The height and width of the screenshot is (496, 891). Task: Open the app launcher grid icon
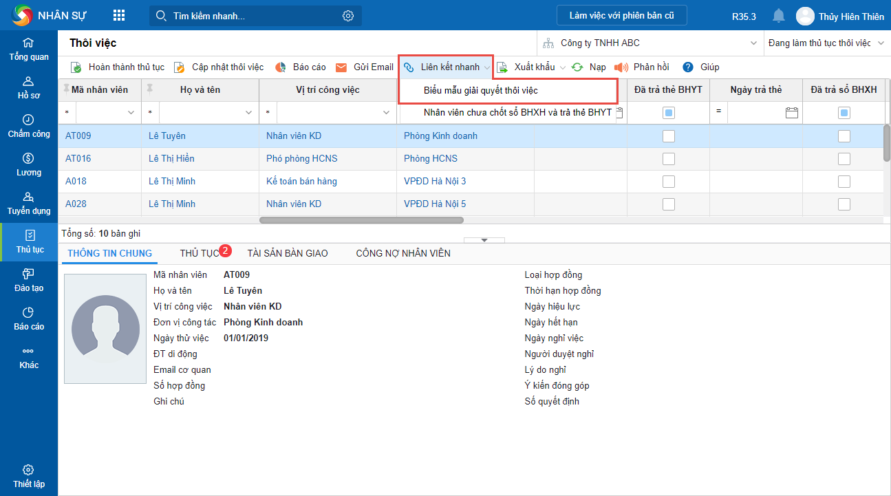[x=119, y=15]
